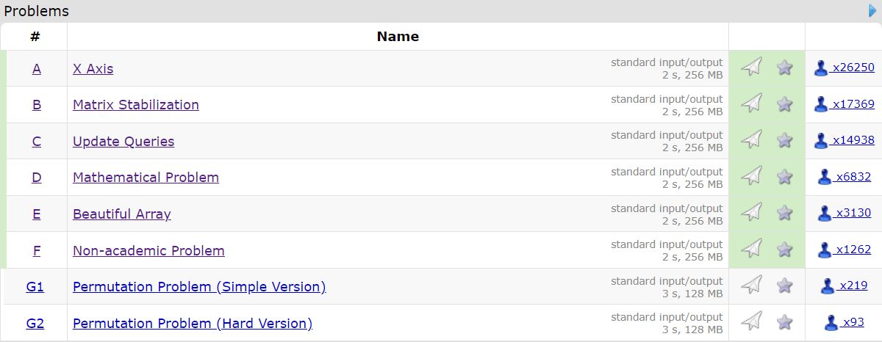Submit icon for Permutation Problem (Hard Version)
Screen dimensions: 882x342
pyautogui.click(x=751, y=322)
